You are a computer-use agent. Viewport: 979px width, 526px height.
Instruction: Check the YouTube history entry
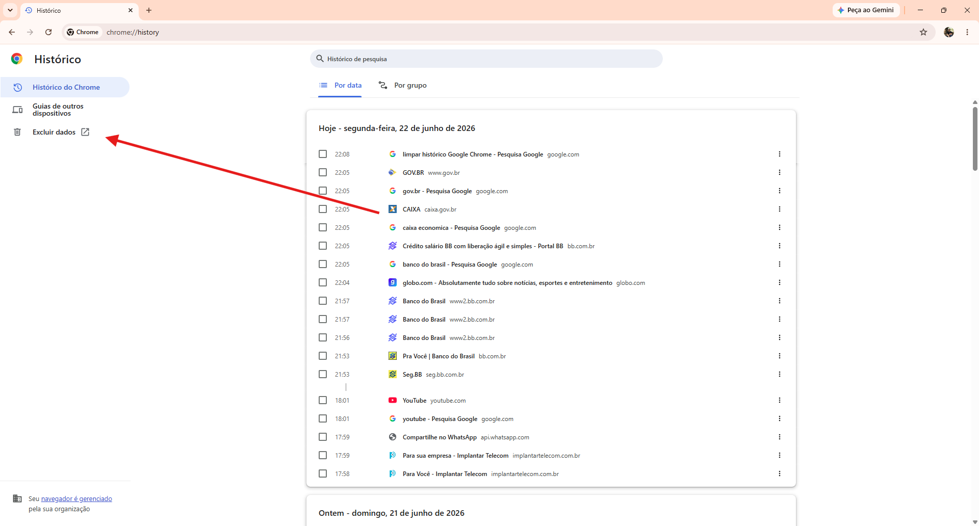(x=323, y=400)
